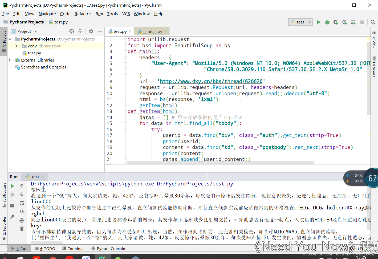378x259 pixels.
Task: Open the File menu
Action: [x=6, y=14]
